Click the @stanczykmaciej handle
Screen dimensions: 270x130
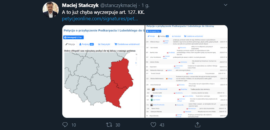tap(118, 5)
